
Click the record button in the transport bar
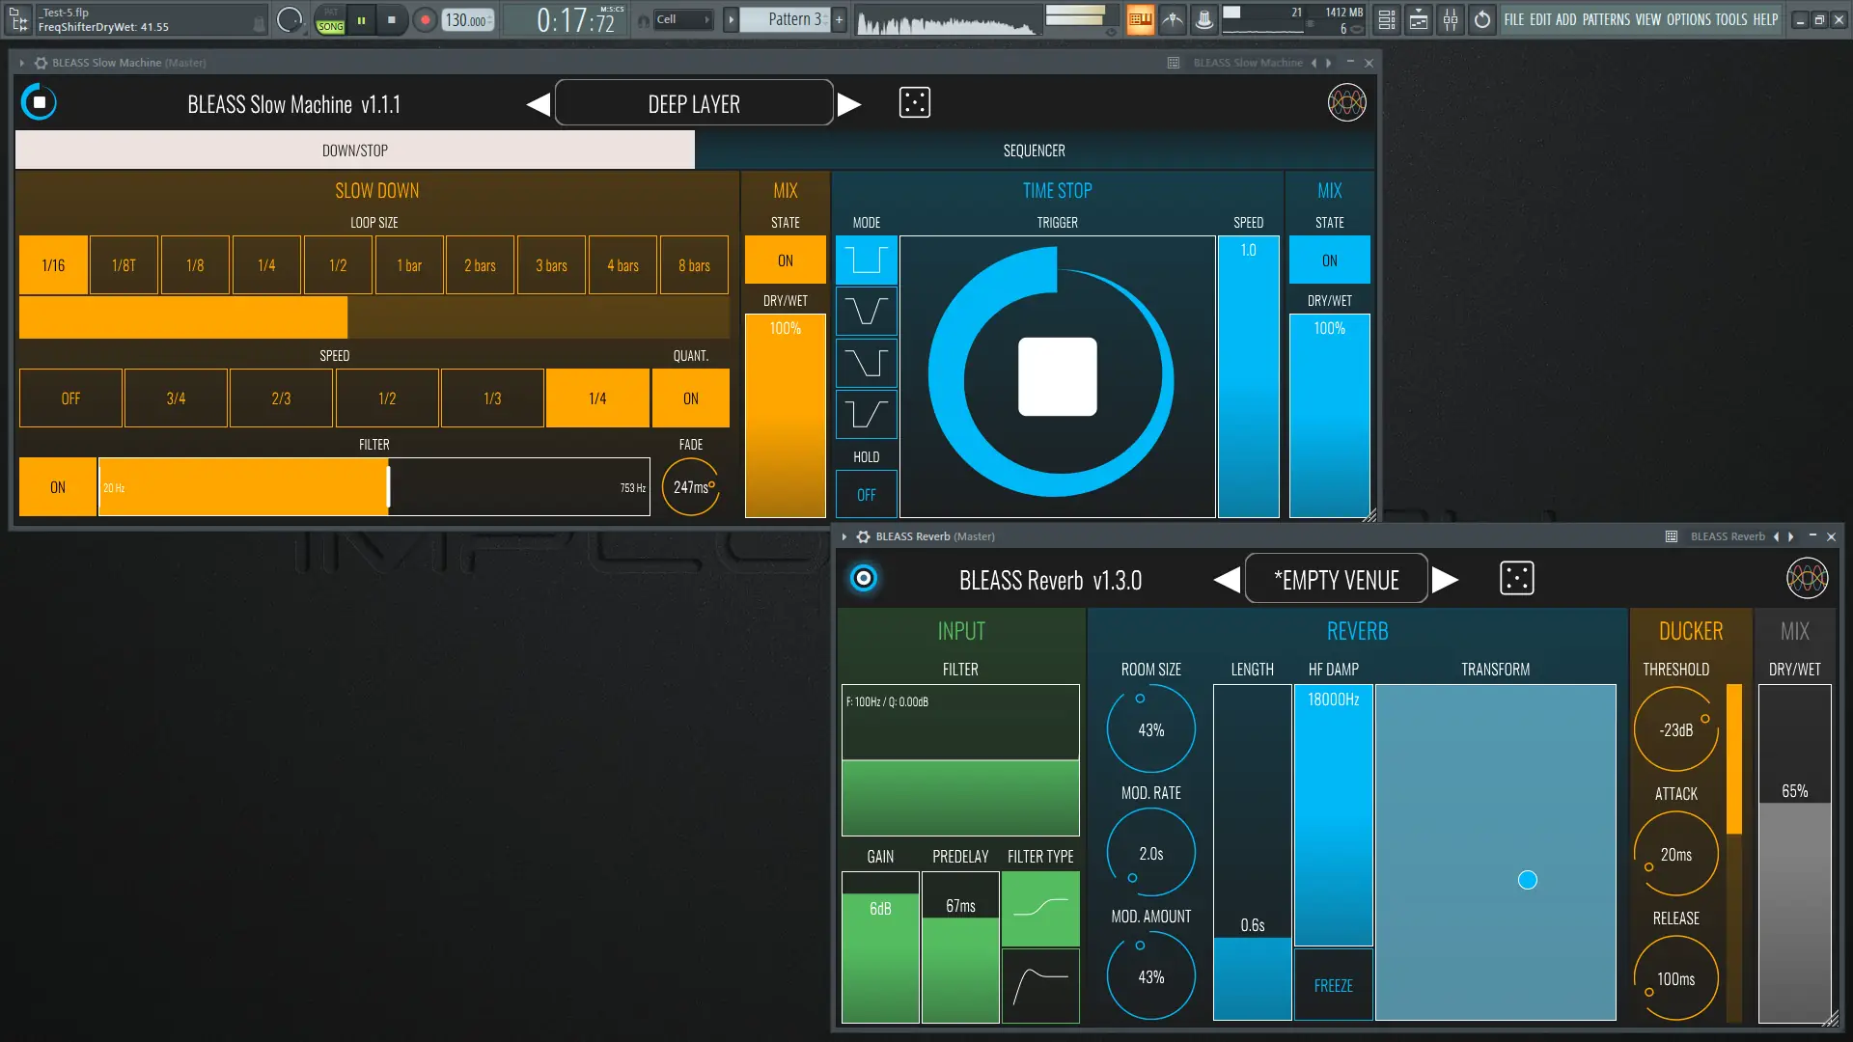coord(425,19)
